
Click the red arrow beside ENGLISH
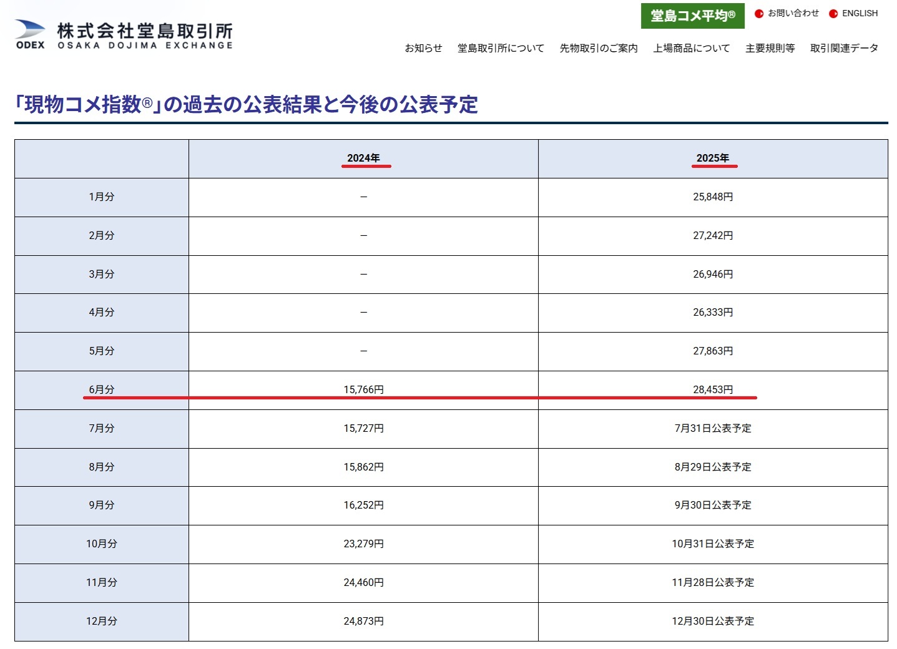833,14
